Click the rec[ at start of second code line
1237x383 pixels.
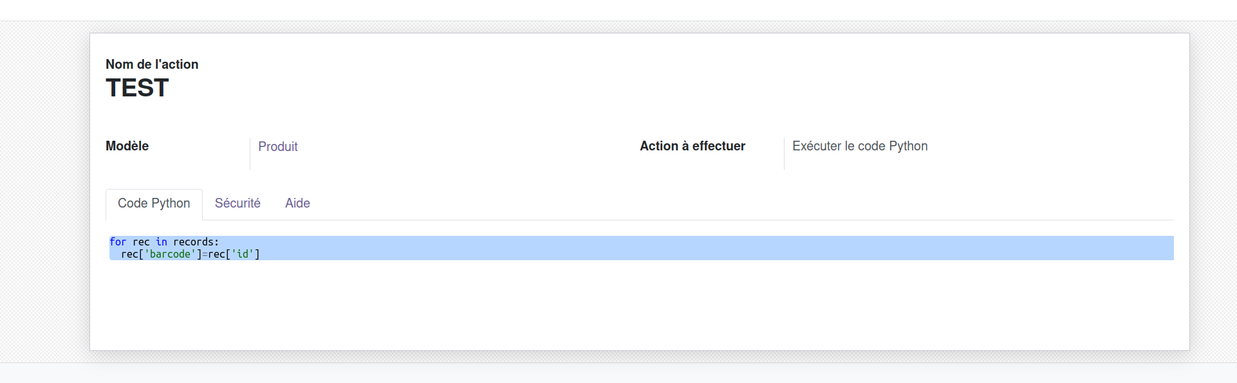131,254
